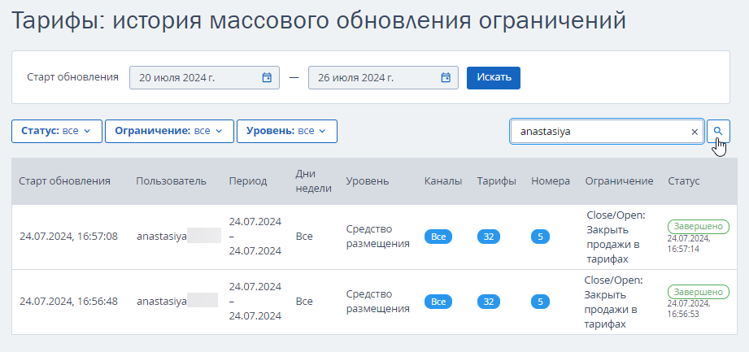Click Ограничение column header
This screenshot has width=749, height=352.
click(619, 181)
